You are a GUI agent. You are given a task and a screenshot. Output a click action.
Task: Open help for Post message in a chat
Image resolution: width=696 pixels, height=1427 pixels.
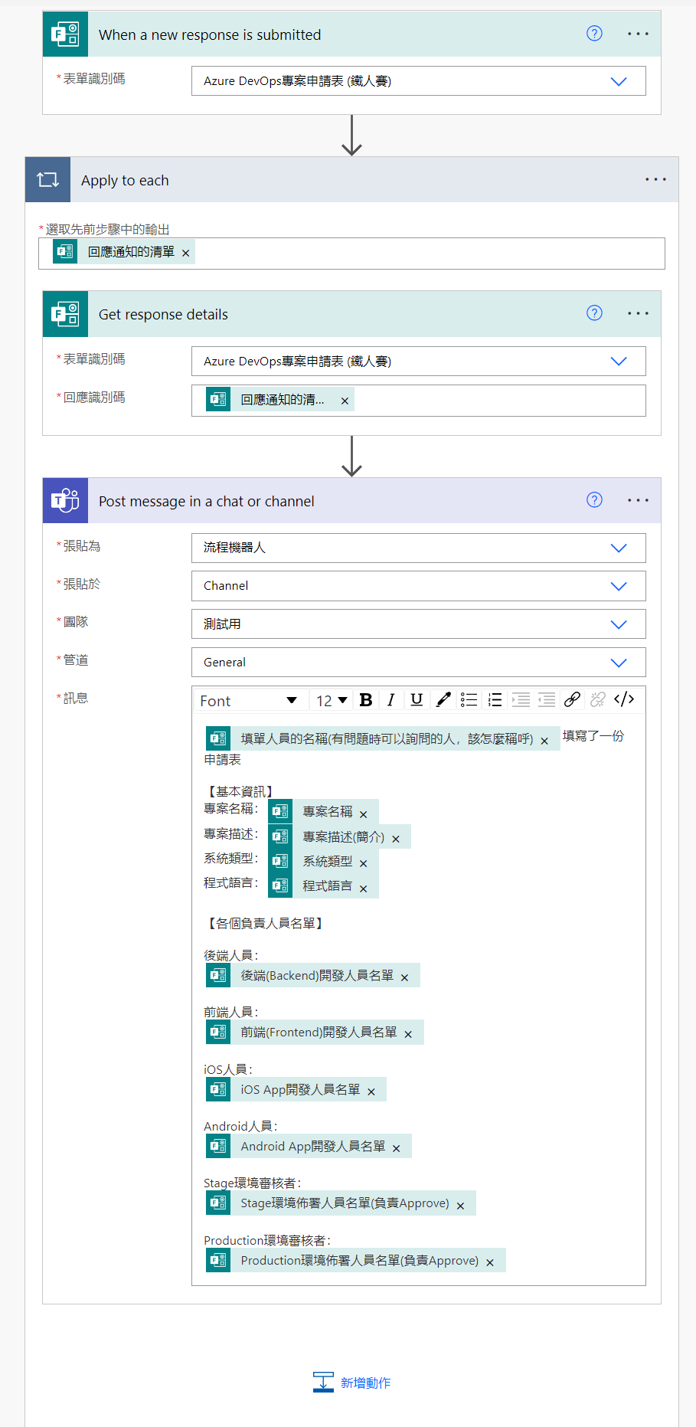click(594, 499)
